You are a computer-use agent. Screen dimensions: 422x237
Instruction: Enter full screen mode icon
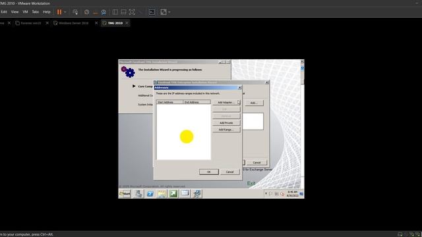pos(132,12)
